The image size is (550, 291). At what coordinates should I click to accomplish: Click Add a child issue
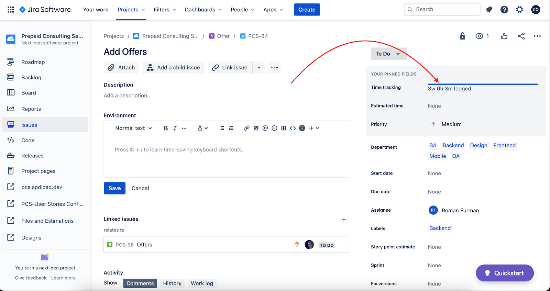(173, 68)
